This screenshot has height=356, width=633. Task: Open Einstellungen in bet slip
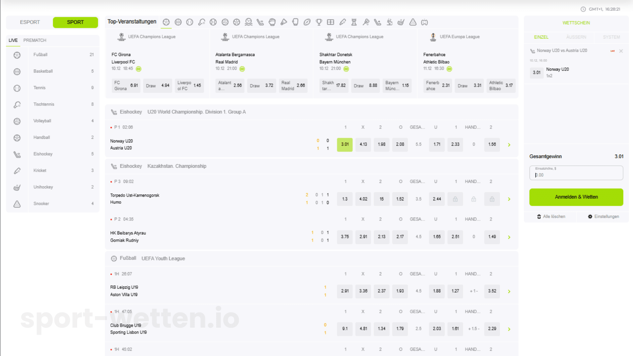pyautogui.click(x=603, y=217)
